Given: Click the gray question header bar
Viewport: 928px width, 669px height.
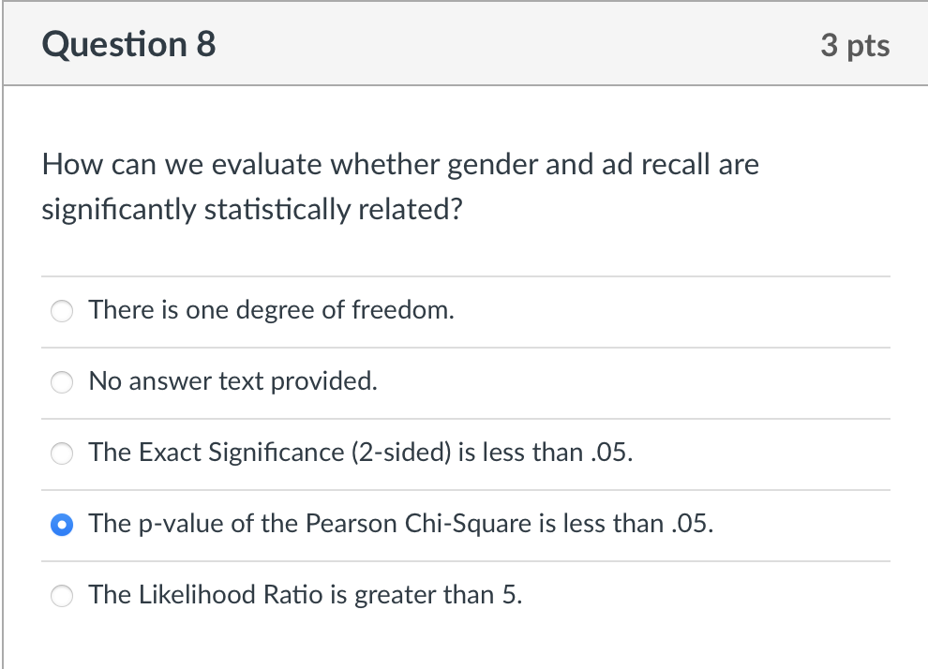Looking at the screenshot, I should [464, 43].
